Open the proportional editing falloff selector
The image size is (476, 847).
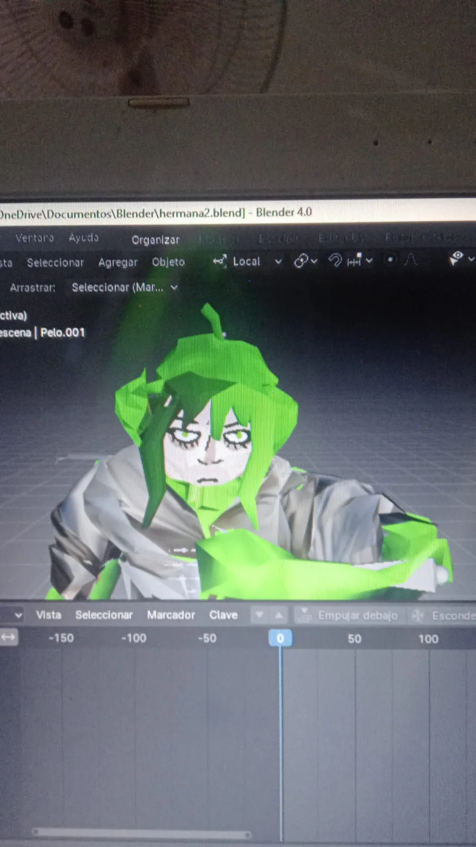pos(411,259)
